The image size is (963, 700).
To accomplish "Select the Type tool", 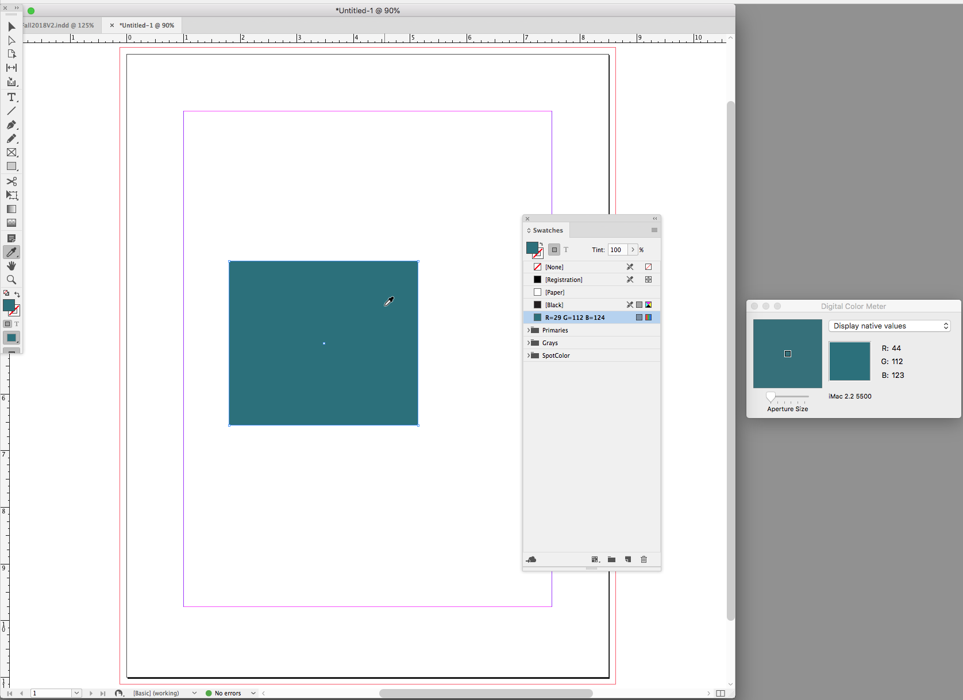I will pos(11,98).
